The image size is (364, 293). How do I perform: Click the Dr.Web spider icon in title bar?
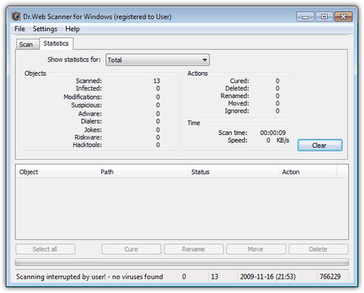coord(16,17)
